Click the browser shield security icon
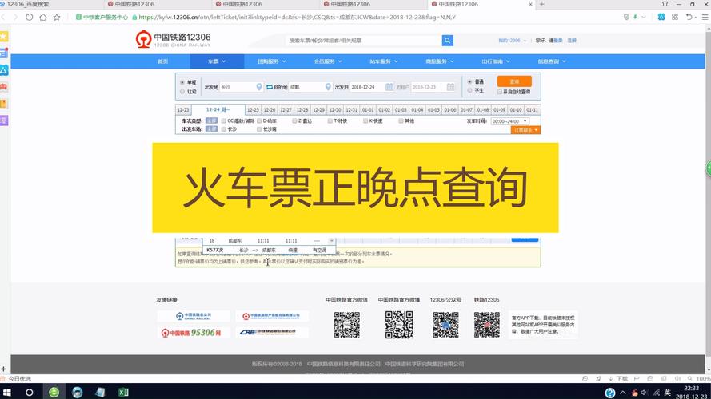This screenshot has width=711, height=399. (x=627, y=18)
